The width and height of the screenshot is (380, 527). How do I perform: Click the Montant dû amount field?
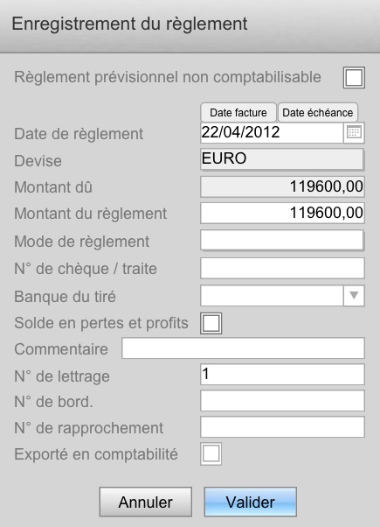click(282, 186)
